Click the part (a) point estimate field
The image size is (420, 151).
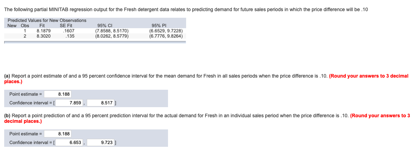click(58, 94)
